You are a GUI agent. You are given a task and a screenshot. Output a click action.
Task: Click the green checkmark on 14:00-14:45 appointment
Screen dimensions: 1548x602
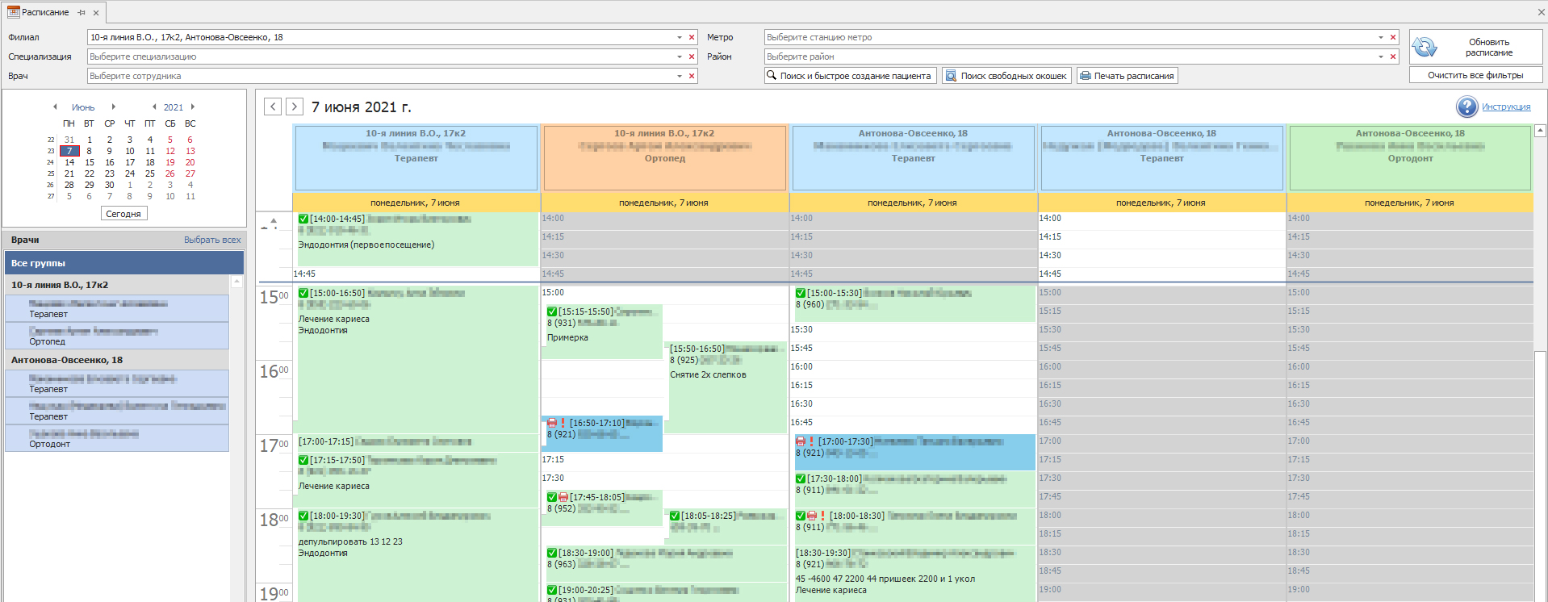(303, 219)
